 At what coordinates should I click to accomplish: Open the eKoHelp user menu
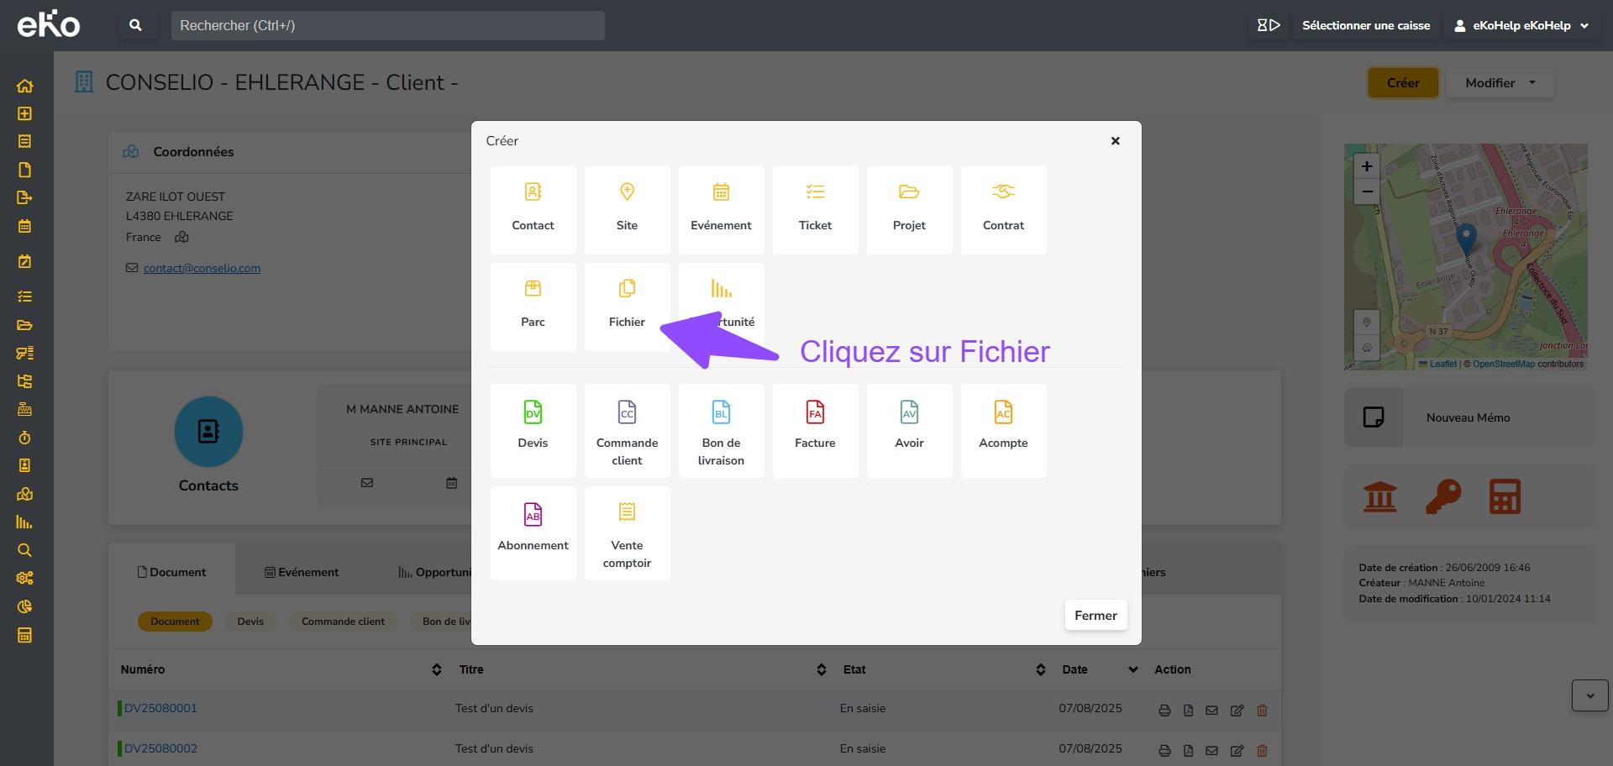point(1522,25)
